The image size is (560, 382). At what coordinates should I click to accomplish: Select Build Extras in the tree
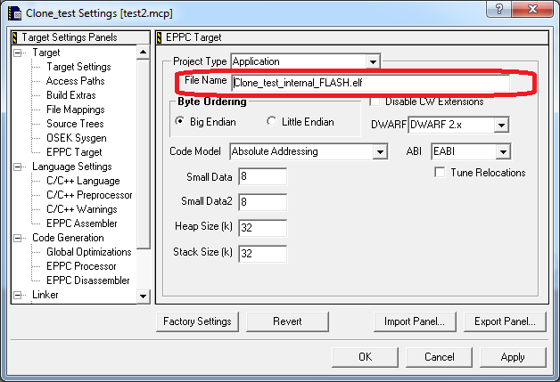click(x=71, y=95)
